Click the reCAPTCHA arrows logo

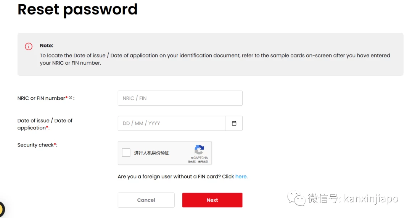coord(199,150)
